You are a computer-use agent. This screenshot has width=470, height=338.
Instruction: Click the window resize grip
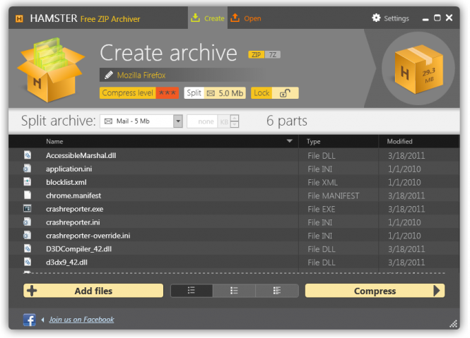tap(454, 324)
